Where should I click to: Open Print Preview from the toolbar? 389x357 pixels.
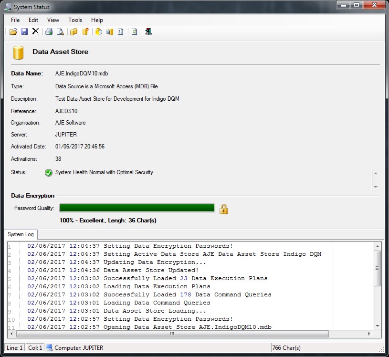click(x=60, y=31)
